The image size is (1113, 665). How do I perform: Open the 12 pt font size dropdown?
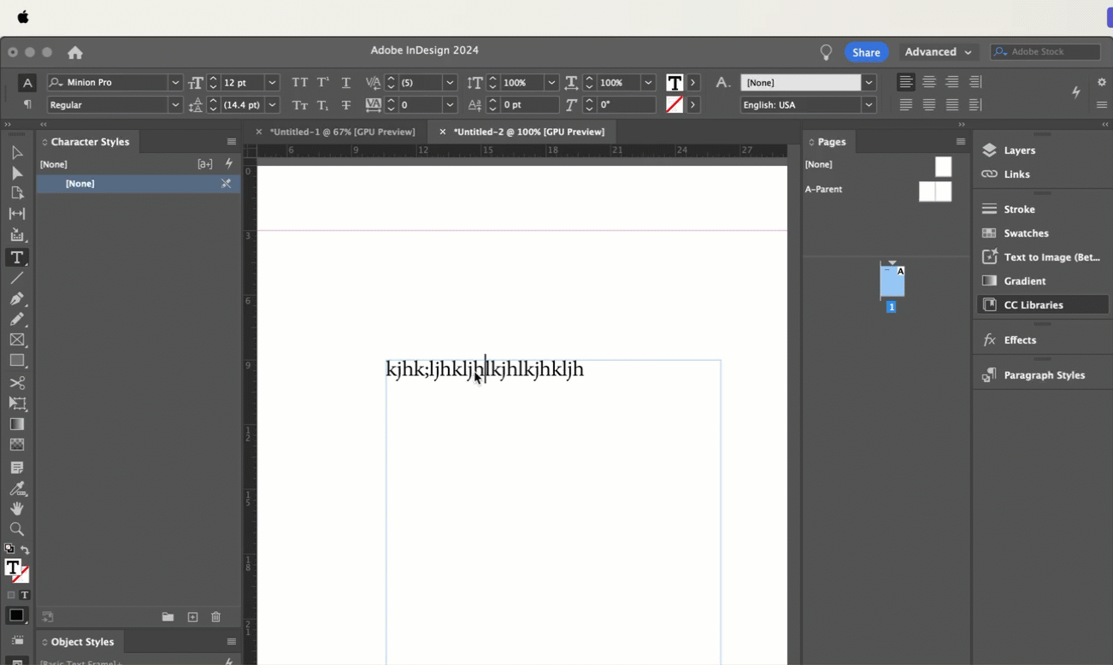(x=272, y=83)
